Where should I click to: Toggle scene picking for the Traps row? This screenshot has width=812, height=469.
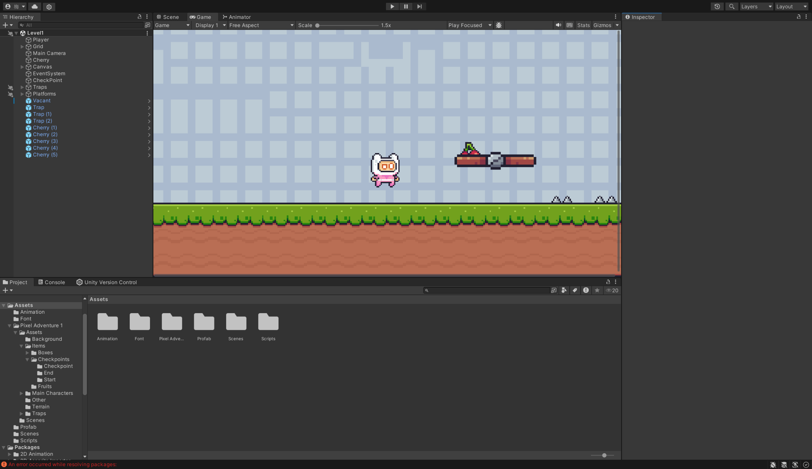(x=10, y=87)
